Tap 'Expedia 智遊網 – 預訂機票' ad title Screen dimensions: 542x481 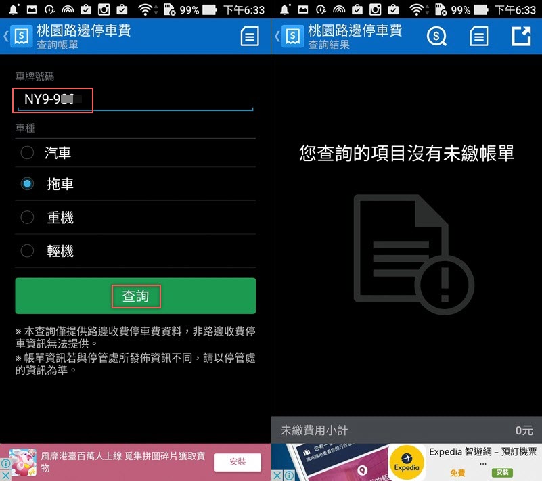point(483,452)
